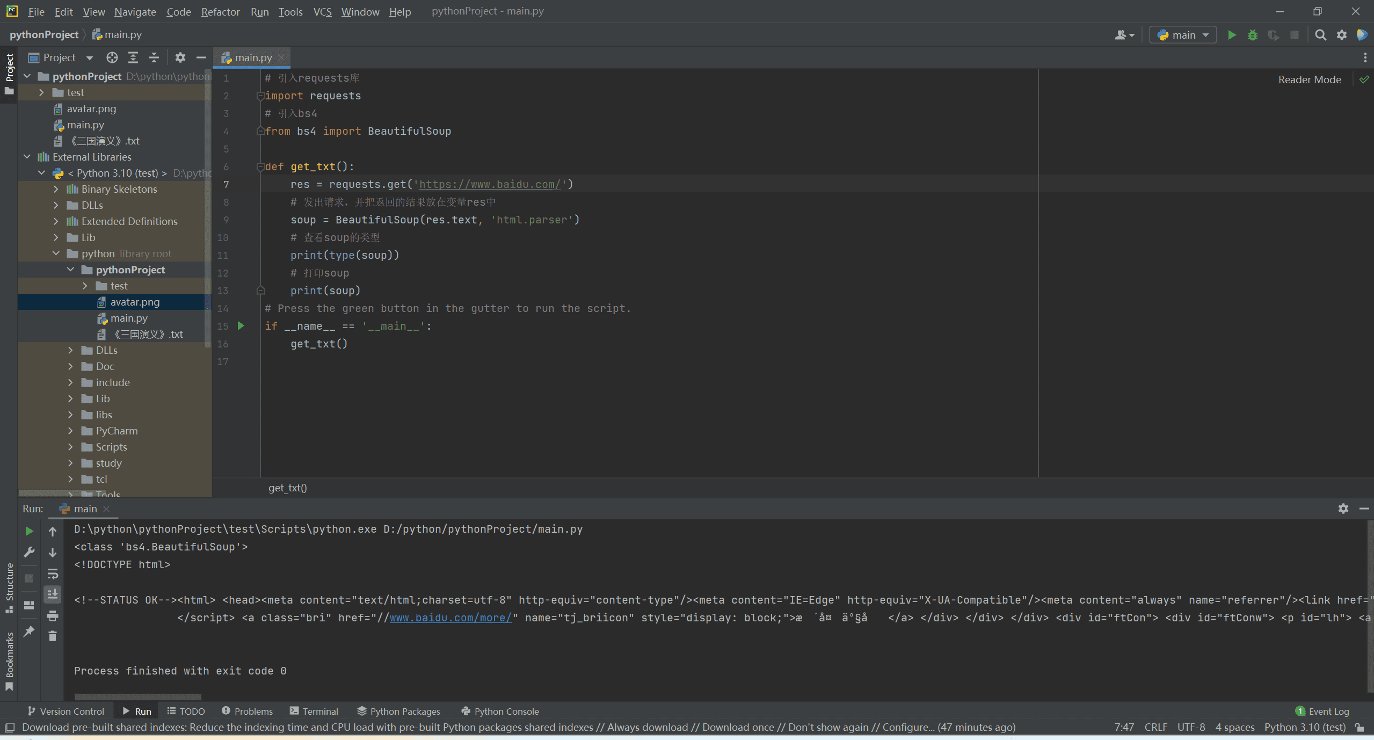Click Expand All in Project panel toolbar

coord(133,57)
